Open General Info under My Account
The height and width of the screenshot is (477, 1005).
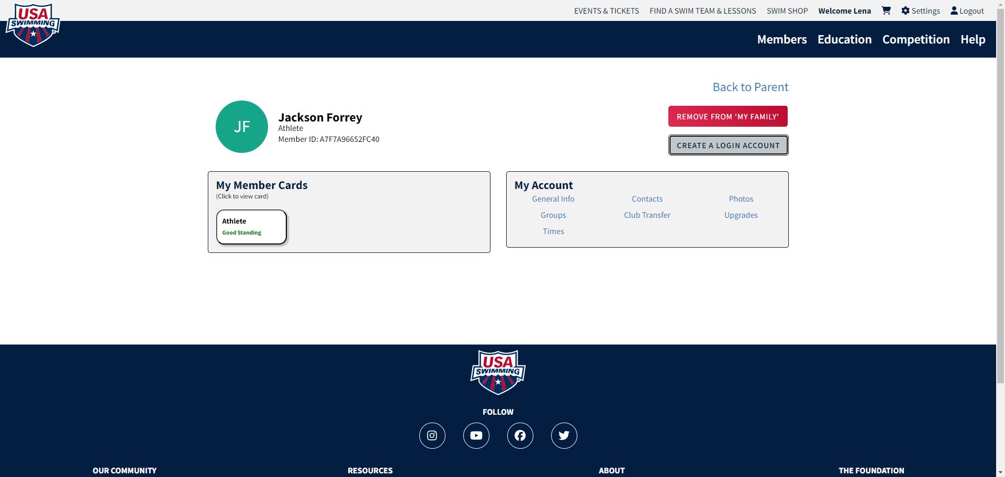[x=553, y=198]
